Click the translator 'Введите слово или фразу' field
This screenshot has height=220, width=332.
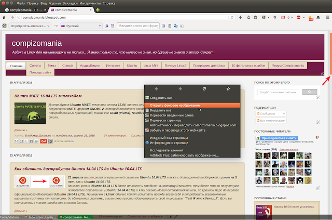139,26
